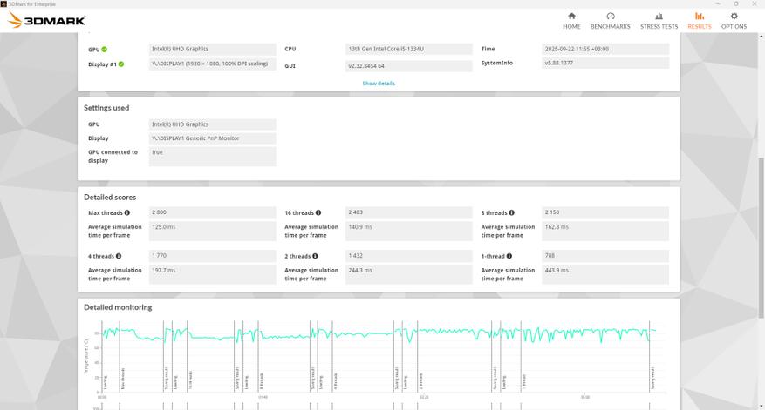Open the Options gear menu

(x=734, y=21)
